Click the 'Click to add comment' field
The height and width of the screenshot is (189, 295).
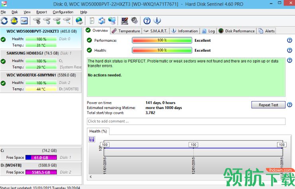[x=186, y=121]
